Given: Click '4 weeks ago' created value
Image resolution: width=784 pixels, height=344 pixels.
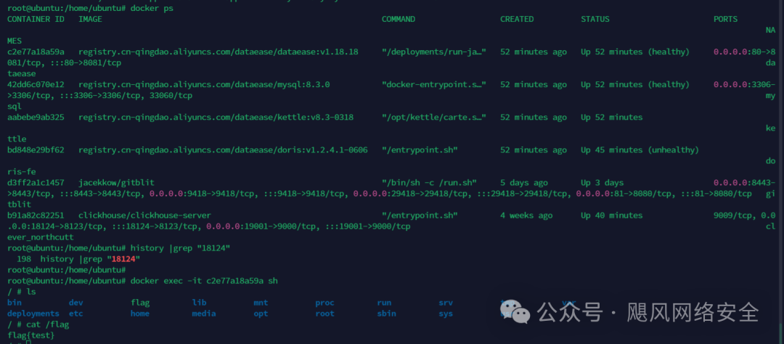Looking at the screenshot, I should coord(526,216).
